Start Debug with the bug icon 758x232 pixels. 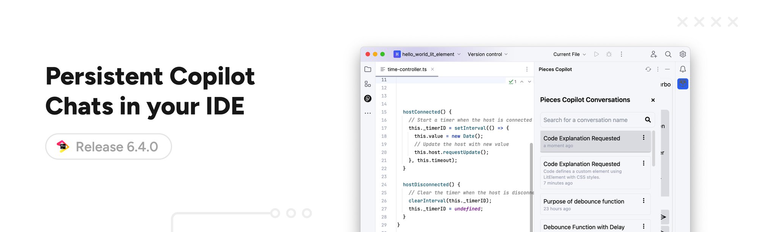tap(609, 54)
